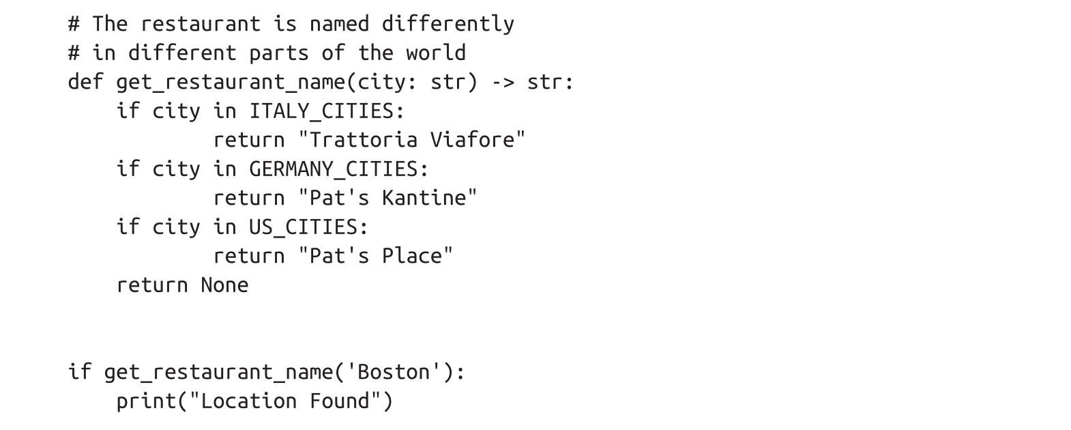Viewport: 1071px width, 430px height.
Task: Click the "Pat's Place" return string
Action: tap(375, 256)
